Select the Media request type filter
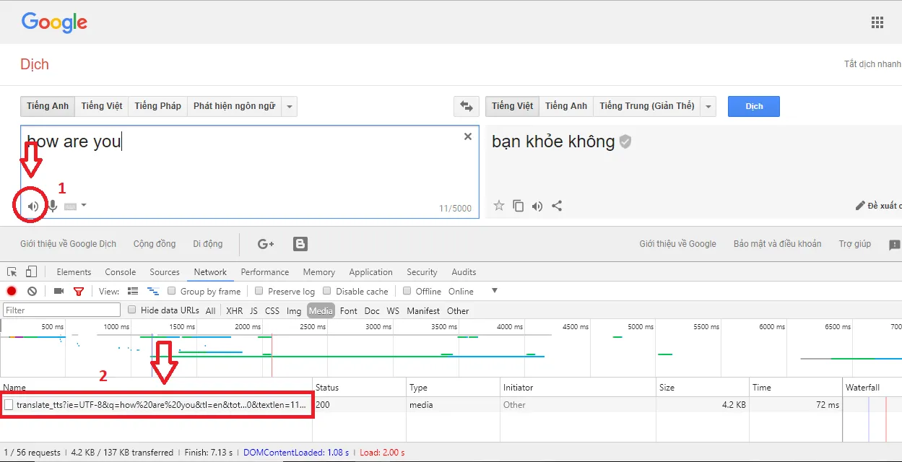Viewport: 902px width, 462px height. coord(321,310)
